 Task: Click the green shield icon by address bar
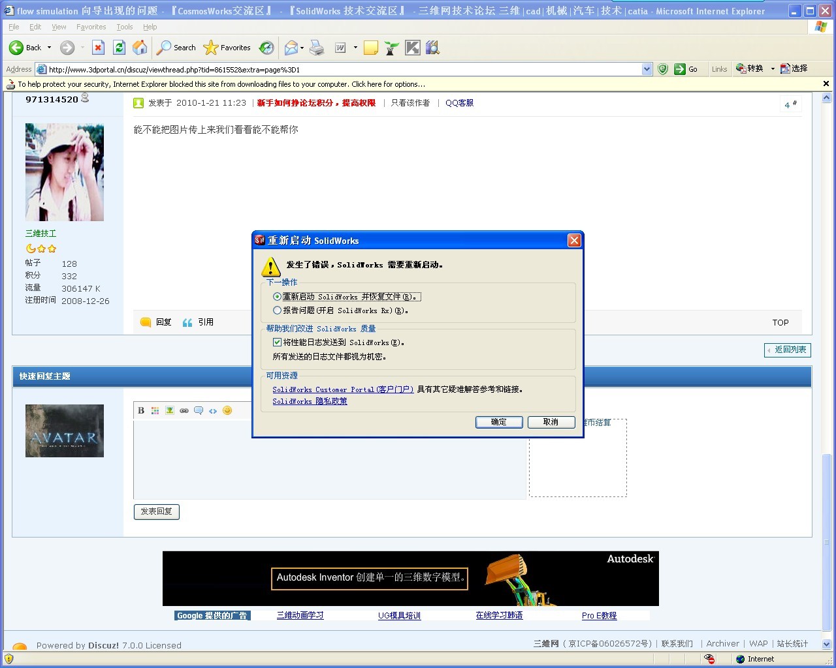click(x=663, y=69)
